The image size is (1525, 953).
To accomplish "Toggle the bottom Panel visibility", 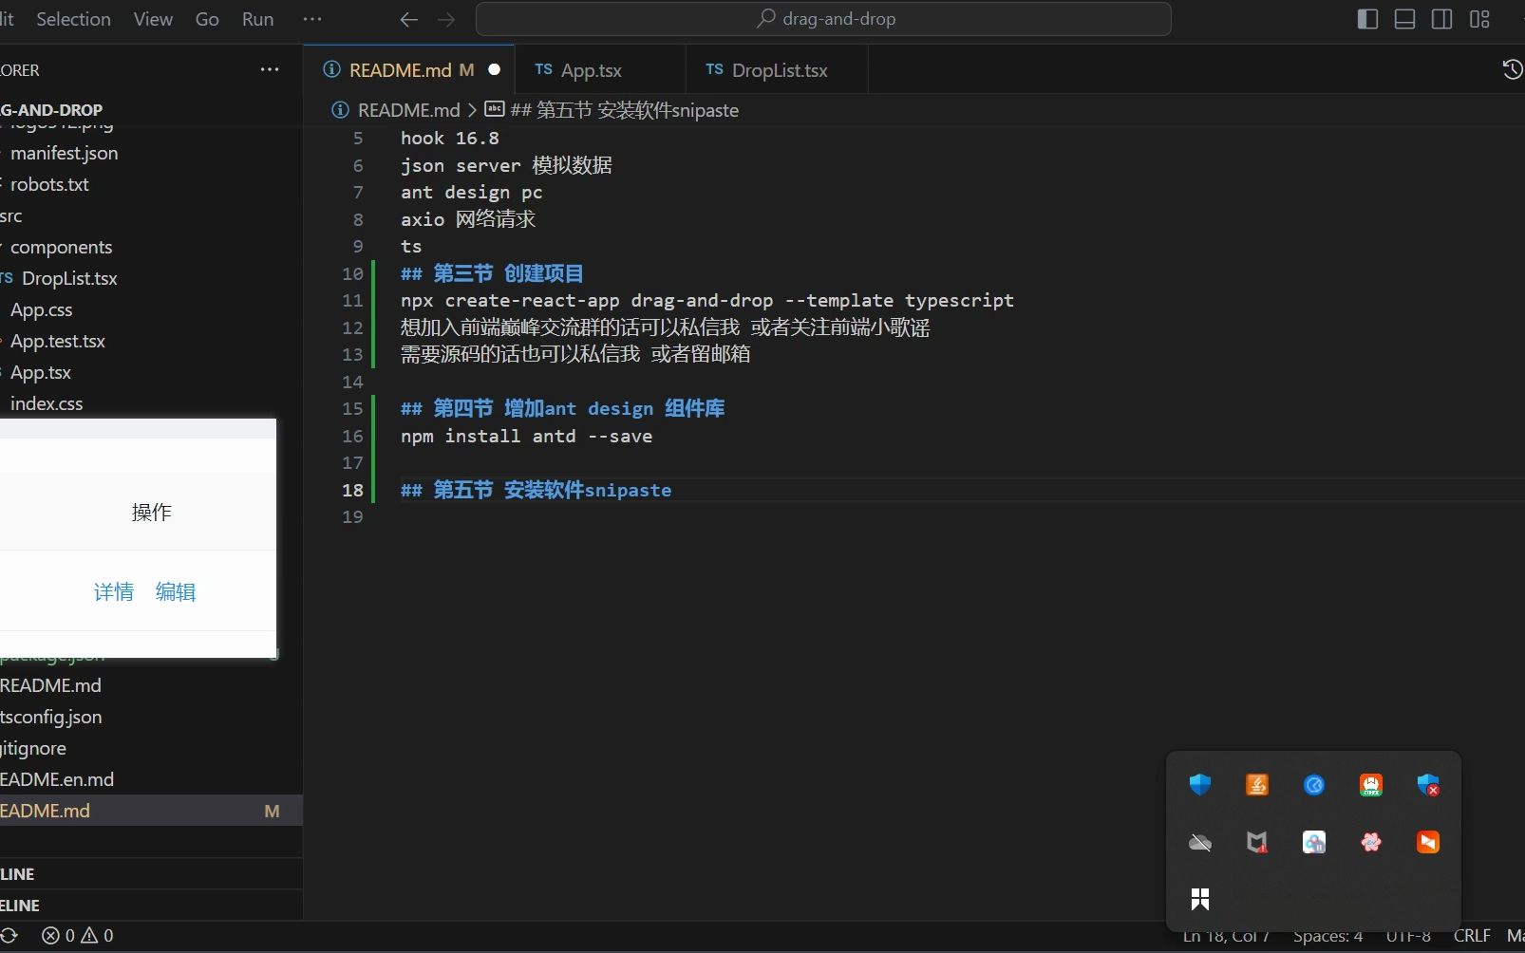I will point(1404,19).
